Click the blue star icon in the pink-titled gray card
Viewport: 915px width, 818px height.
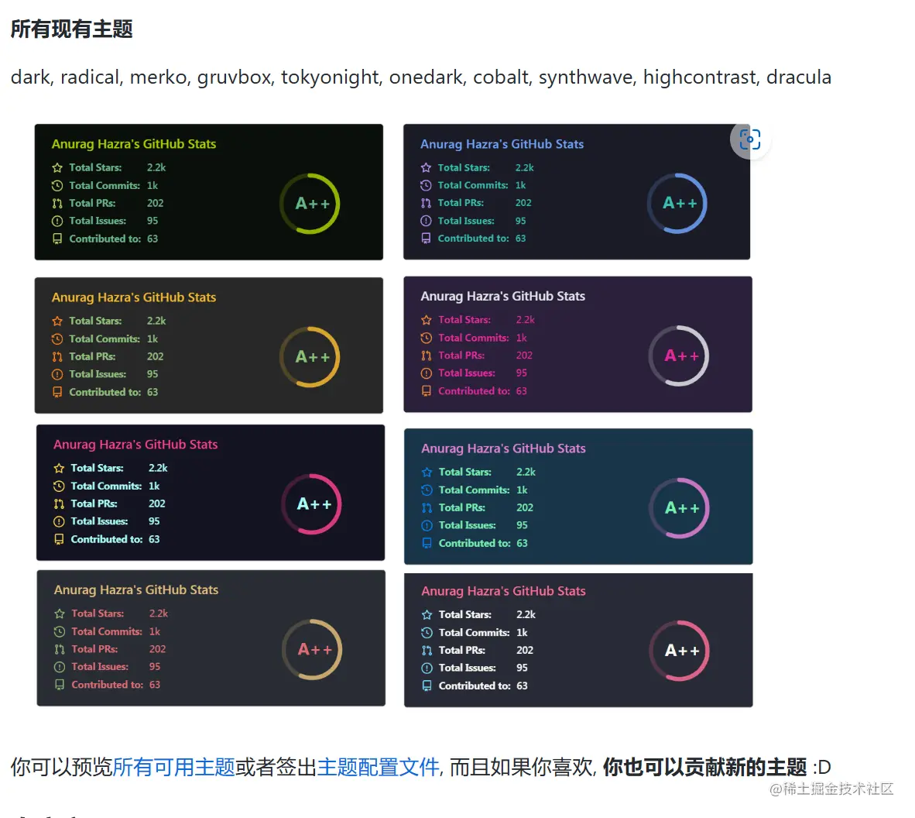427,615
